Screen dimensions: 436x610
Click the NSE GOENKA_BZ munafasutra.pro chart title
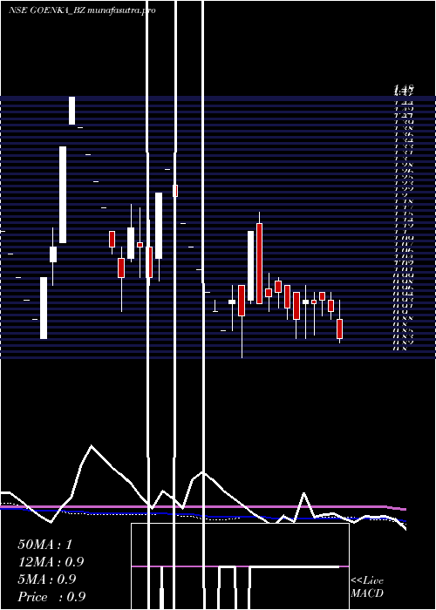click(82, 10)
